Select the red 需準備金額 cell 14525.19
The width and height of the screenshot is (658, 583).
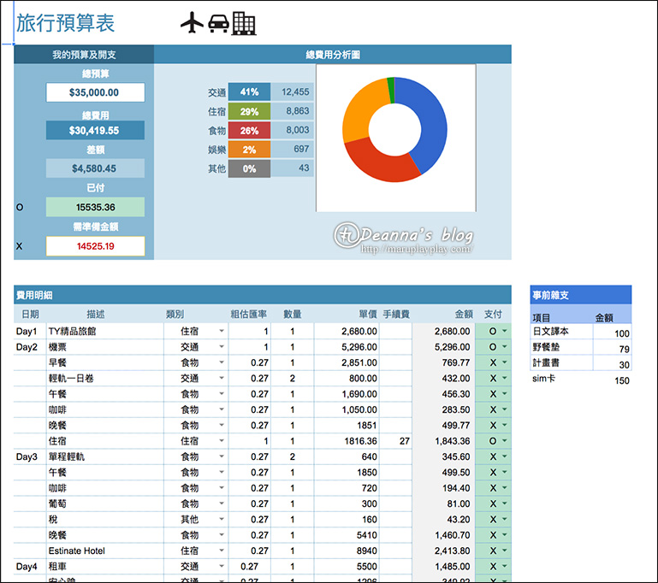(95, 246)
